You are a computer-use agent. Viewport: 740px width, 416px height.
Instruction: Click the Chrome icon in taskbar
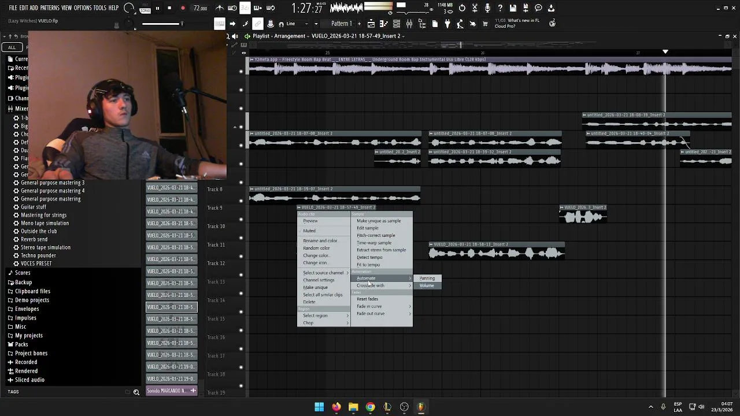(x=371, y=407)
